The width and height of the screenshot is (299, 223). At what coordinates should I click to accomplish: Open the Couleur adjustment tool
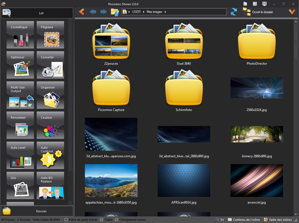click(50, 125)
